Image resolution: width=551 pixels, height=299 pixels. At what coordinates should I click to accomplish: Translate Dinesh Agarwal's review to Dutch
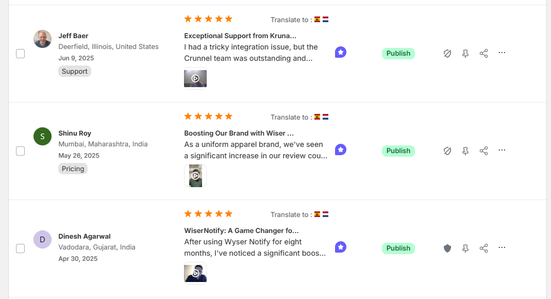[325, 214]
